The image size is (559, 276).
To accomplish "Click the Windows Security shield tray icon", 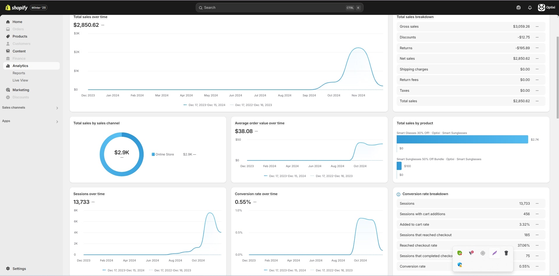I will coord(460,265).
